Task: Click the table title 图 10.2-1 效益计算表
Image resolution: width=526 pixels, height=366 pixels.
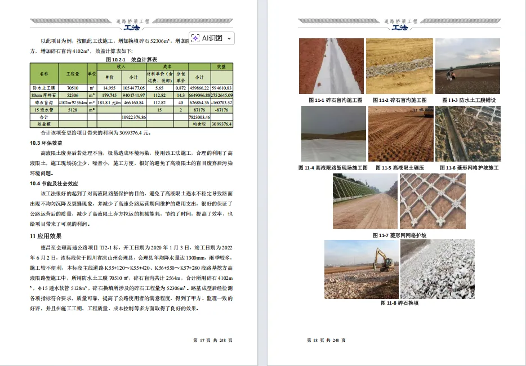Action: tap(132, 59)
